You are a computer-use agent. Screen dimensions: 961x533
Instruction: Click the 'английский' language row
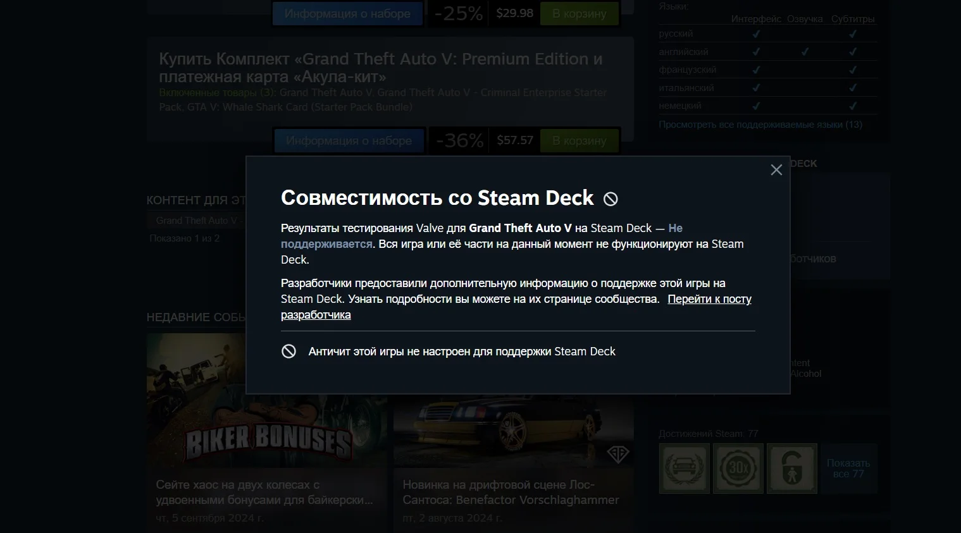click(x=768, y=52)
